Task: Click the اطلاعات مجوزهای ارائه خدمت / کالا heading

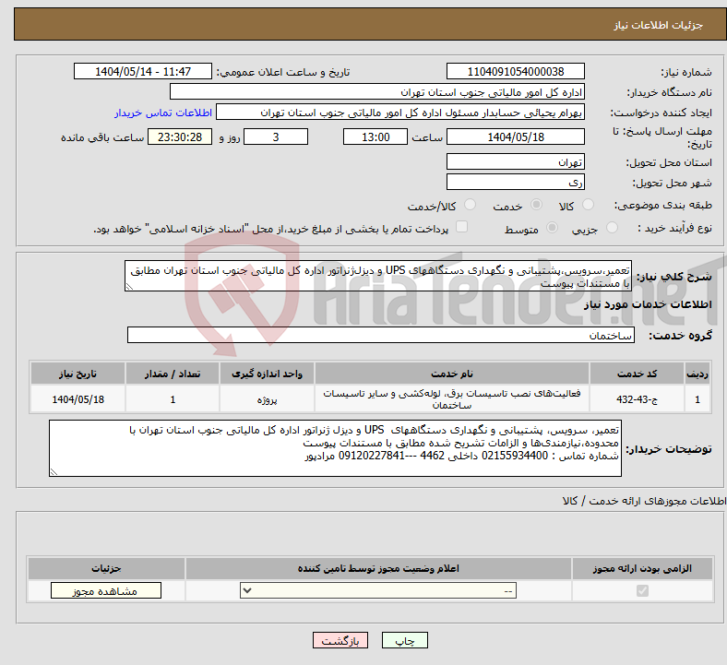Action: [x=644, y=501]
